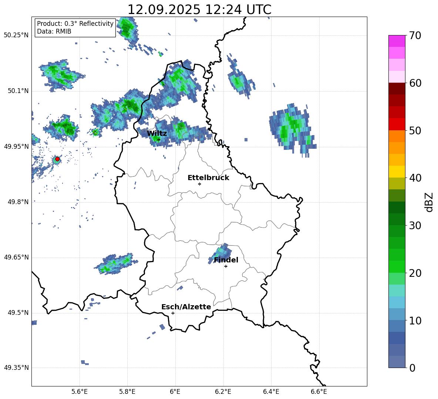Click the yellow colorbar segment at 40

pos(397,172)
